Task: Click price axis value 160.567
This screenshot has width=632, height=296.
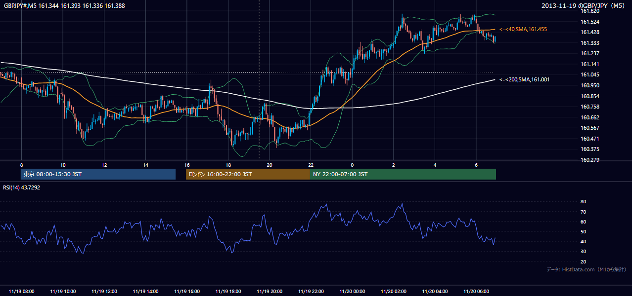Action: (x=589, y=128)
